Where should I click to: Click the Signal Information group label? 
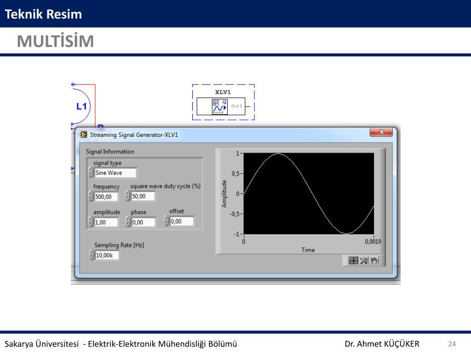110,152
